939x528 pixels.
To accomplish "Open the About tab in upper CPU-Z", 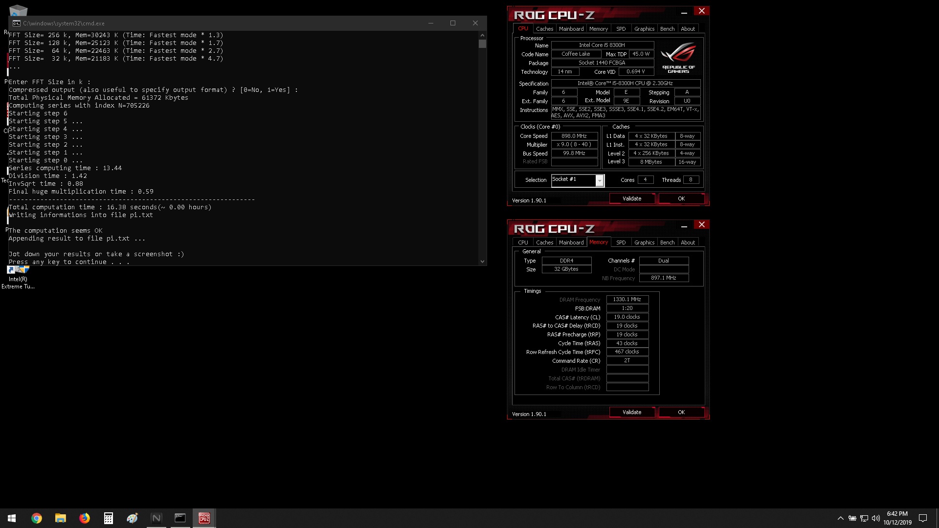I will [688, 29].
